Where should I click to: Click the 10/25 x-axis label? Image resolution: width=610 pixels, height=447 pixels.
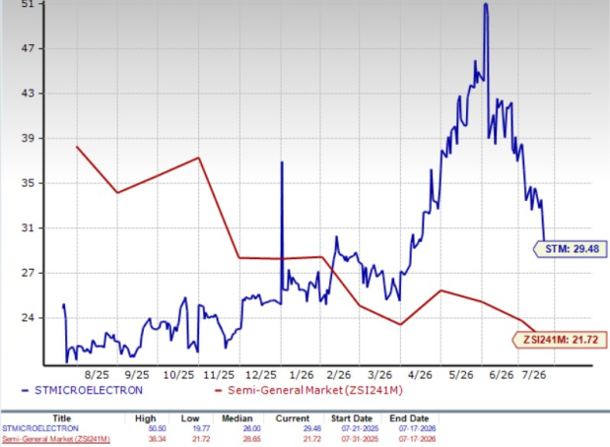[x=178, y=375]
